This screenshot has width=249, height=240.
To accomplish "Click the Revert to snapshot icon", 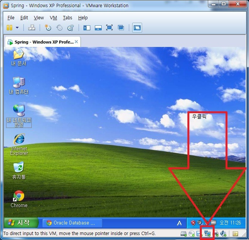I will (59, 28).
